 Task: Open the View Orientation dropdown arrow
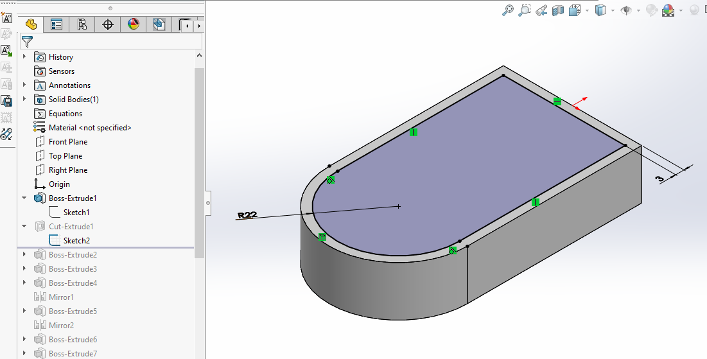(587, 11)
